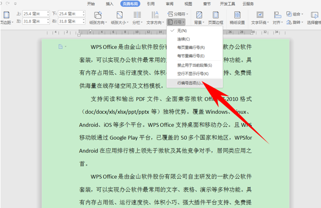
Task: Choose 空行不显示行号(K) menu item
Action: tap(195, 74)
